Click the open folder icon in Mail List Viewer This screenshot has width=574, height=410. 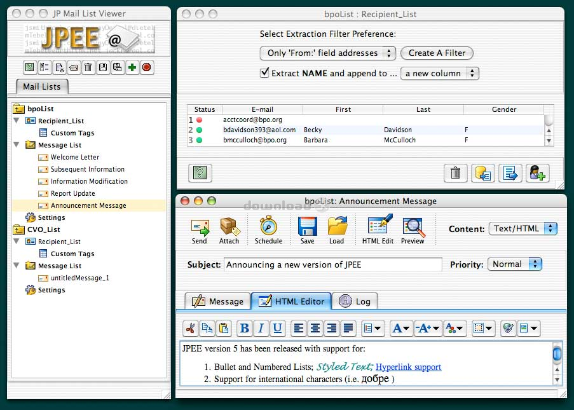(x=74, y=67)
